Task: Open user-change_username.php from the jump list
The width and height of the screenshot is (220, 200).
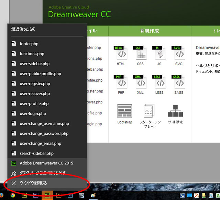Action: (x=47, y=123)
